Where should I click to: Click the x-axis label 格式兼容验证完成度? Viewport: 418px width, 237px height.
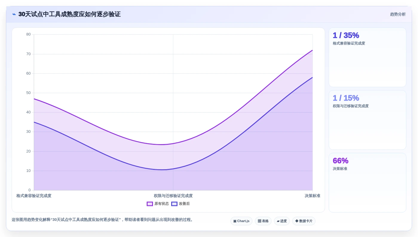[x=34, y=196]
